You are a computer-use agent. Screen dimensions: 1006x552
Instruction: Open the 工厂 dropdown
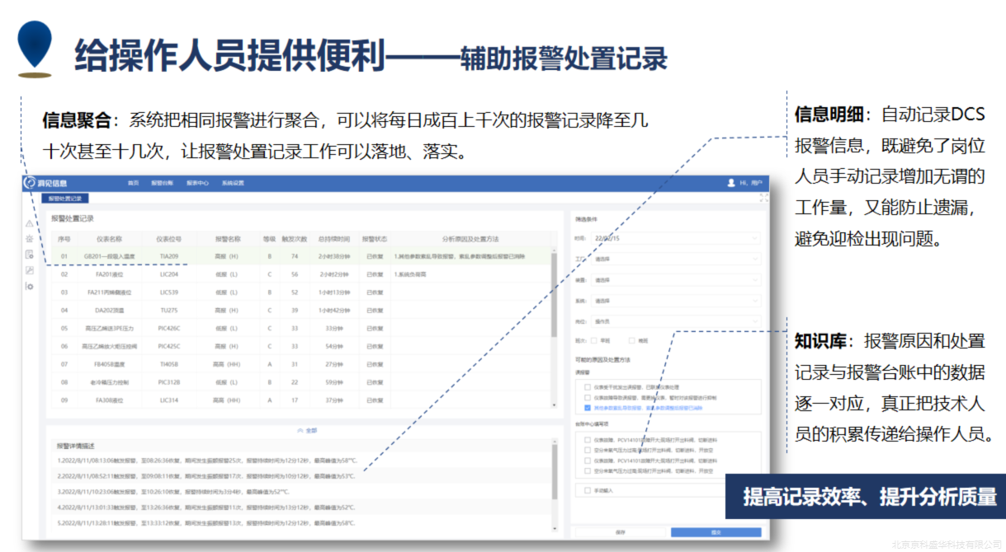(x=676, y=259)
